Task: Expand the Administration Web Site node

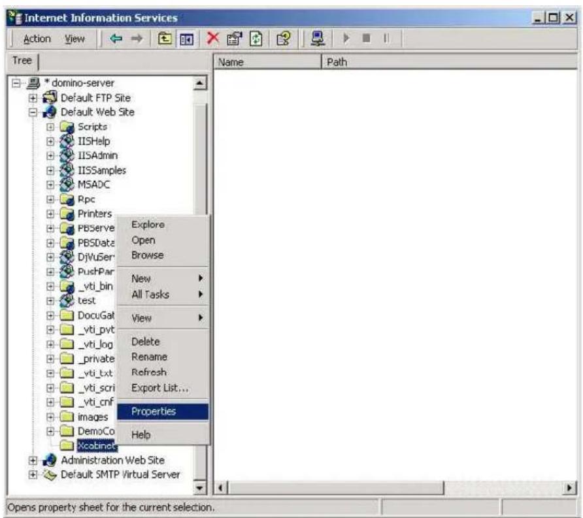Action: [x=33, y=461]
